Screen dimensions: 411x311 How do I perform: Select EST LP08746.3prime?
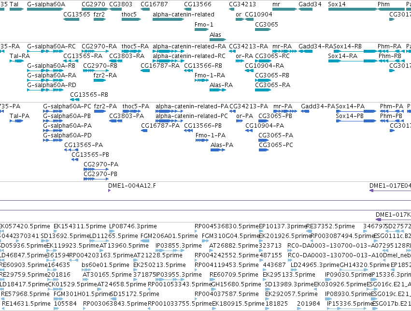tap(133, 226)
